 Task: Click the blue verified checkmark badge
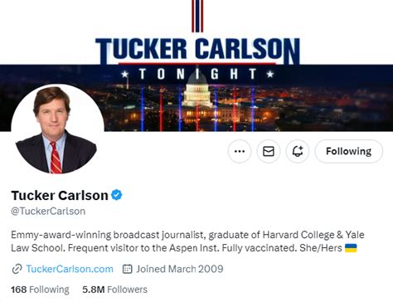click(x=117, y=195)
